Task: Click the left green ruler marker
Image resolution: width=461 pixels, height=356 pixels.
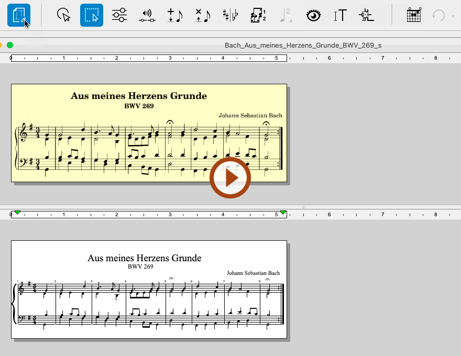Action: pos(18,213)
